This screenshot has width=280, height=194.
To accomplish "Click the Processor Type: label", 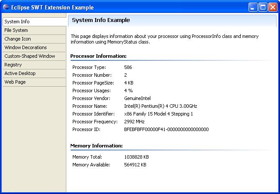I will tap(89, 67).
